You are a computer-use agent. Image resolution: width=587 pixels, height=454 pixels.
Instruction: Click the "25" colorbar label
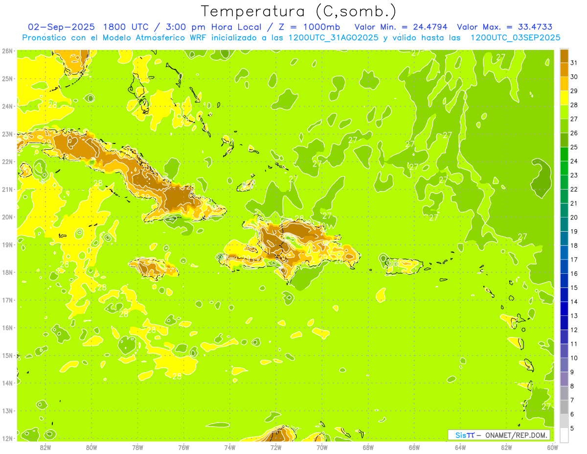click(x=574, y=147)
